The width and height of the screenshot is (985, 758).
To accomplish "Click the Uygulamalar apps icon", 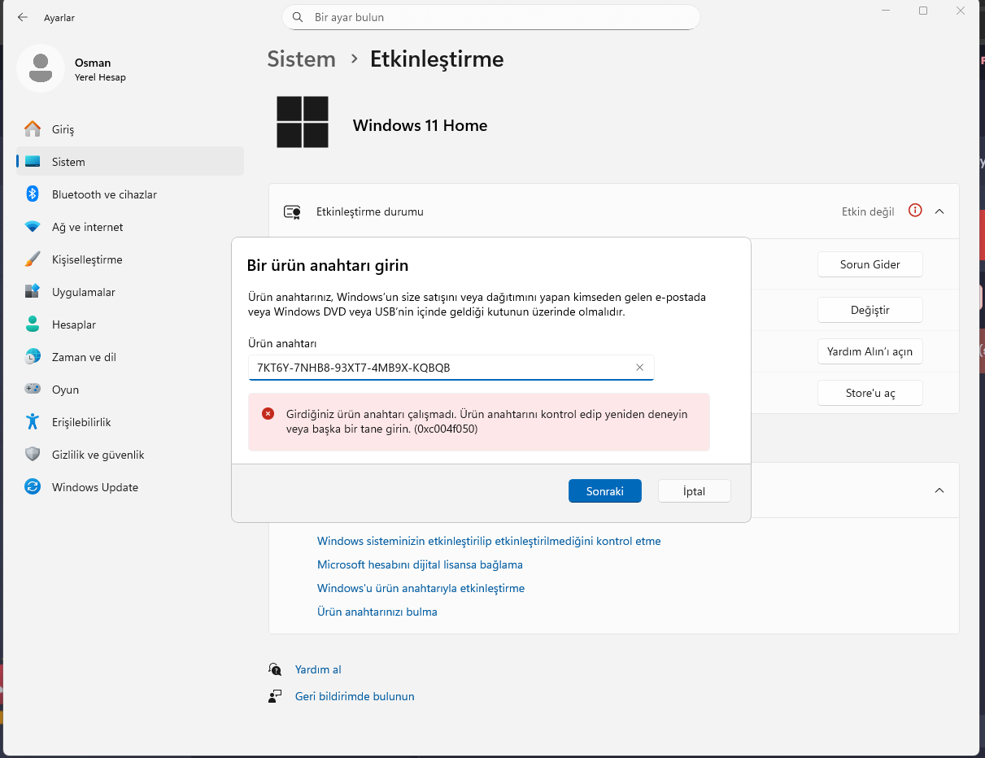I will coord(33,292).
